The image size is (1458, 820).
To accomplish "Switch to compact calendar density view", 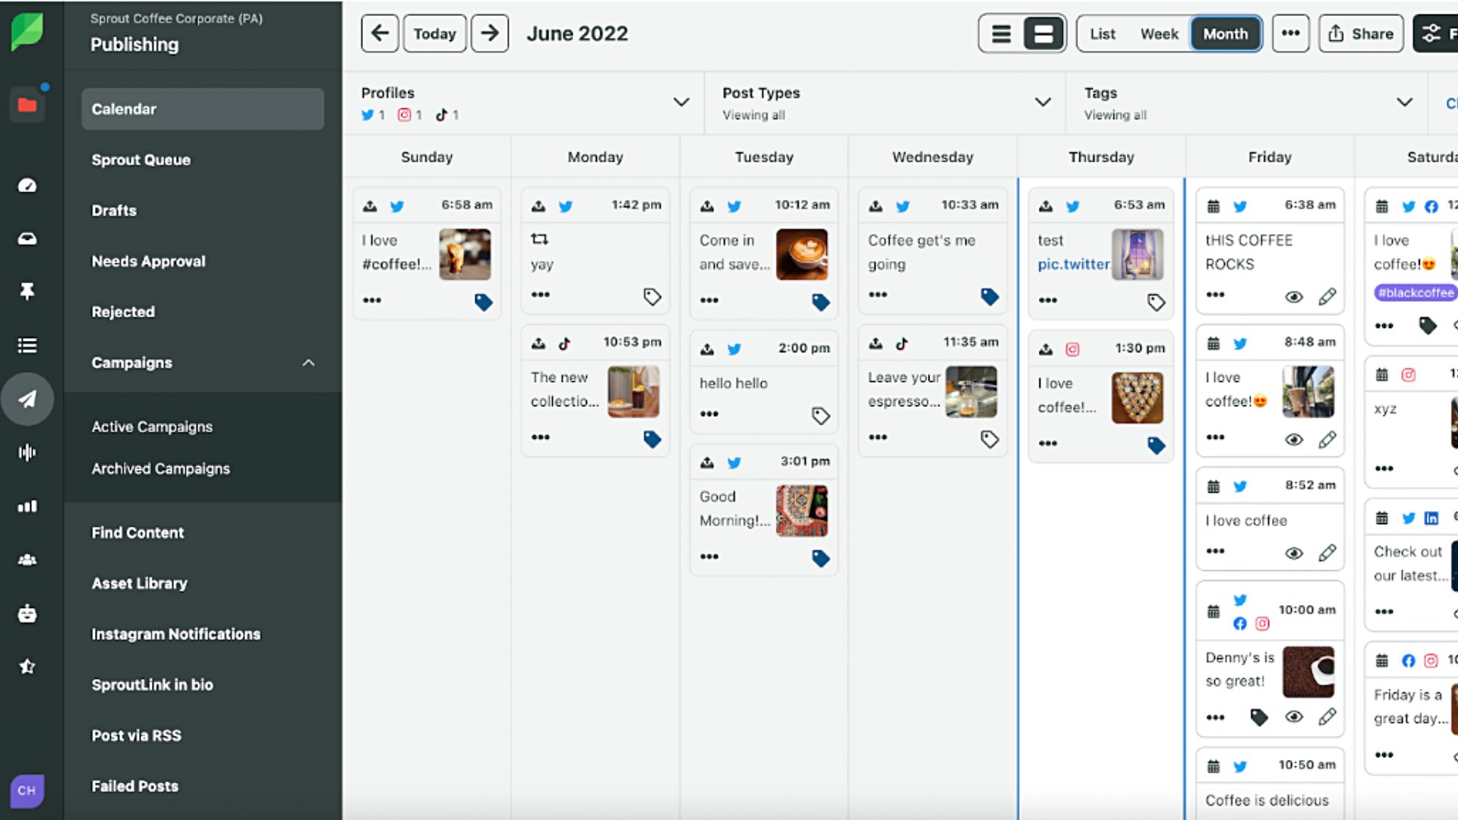I will 1002,33.
